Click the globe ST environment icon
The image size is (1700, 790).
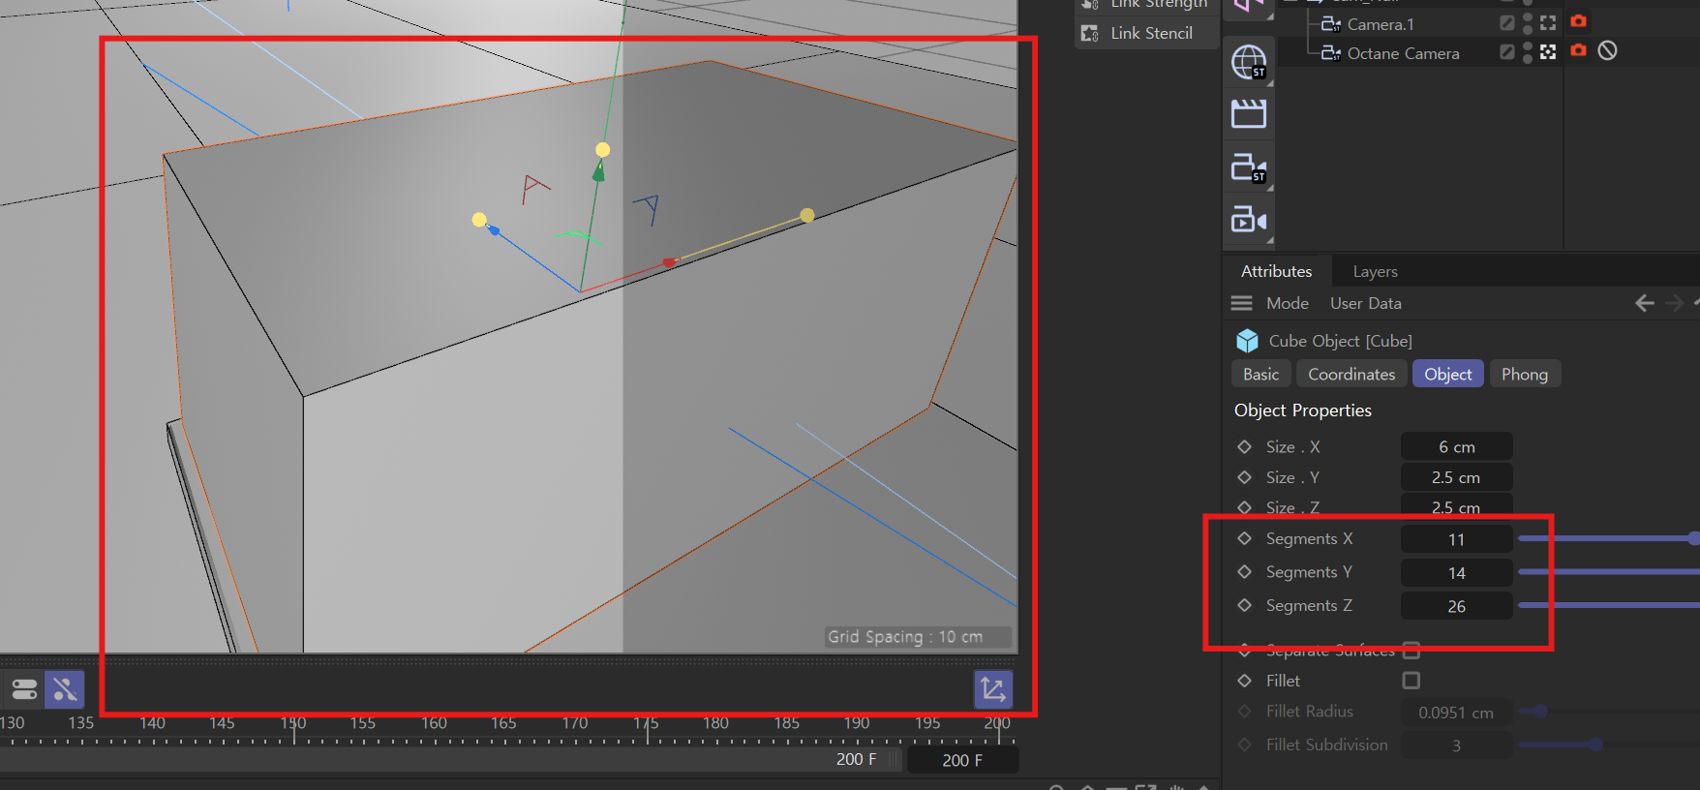point(1249,63)
